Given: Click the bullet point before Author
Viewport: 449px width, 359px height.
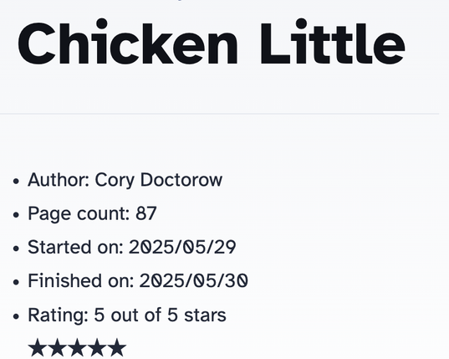Looking at the screenshot, I should [17, 181].
